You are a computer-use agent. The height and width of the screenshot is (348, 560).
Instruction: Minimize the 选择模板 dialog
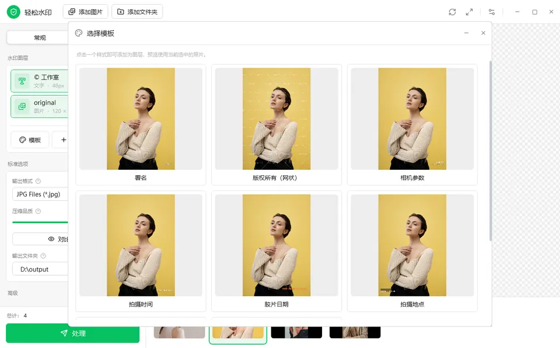click(x=467, y=33)
